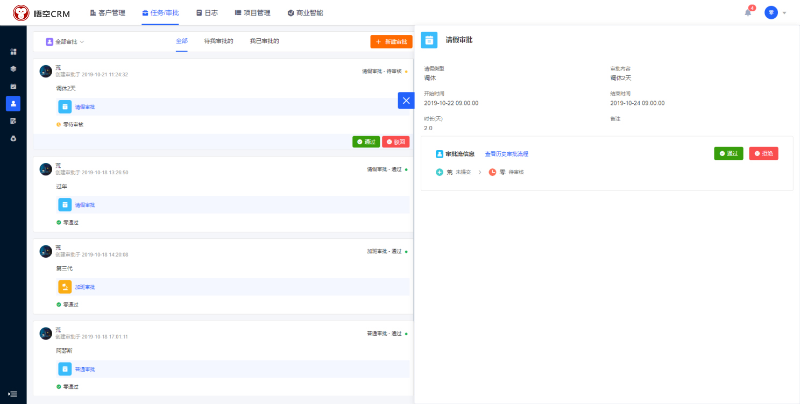This screenshot has width=800, height=404.
Task: Open the 客户管理 top menu
Action: pos(108,13)
